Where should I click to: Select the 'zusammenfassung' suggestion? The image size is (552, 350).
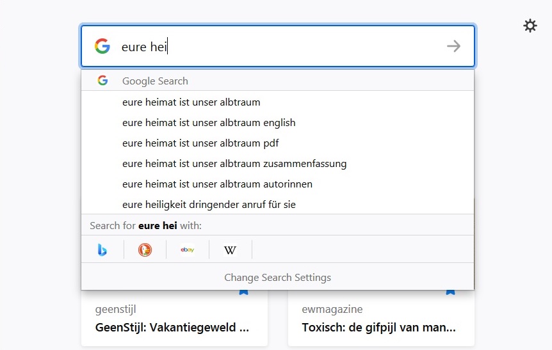277,164
